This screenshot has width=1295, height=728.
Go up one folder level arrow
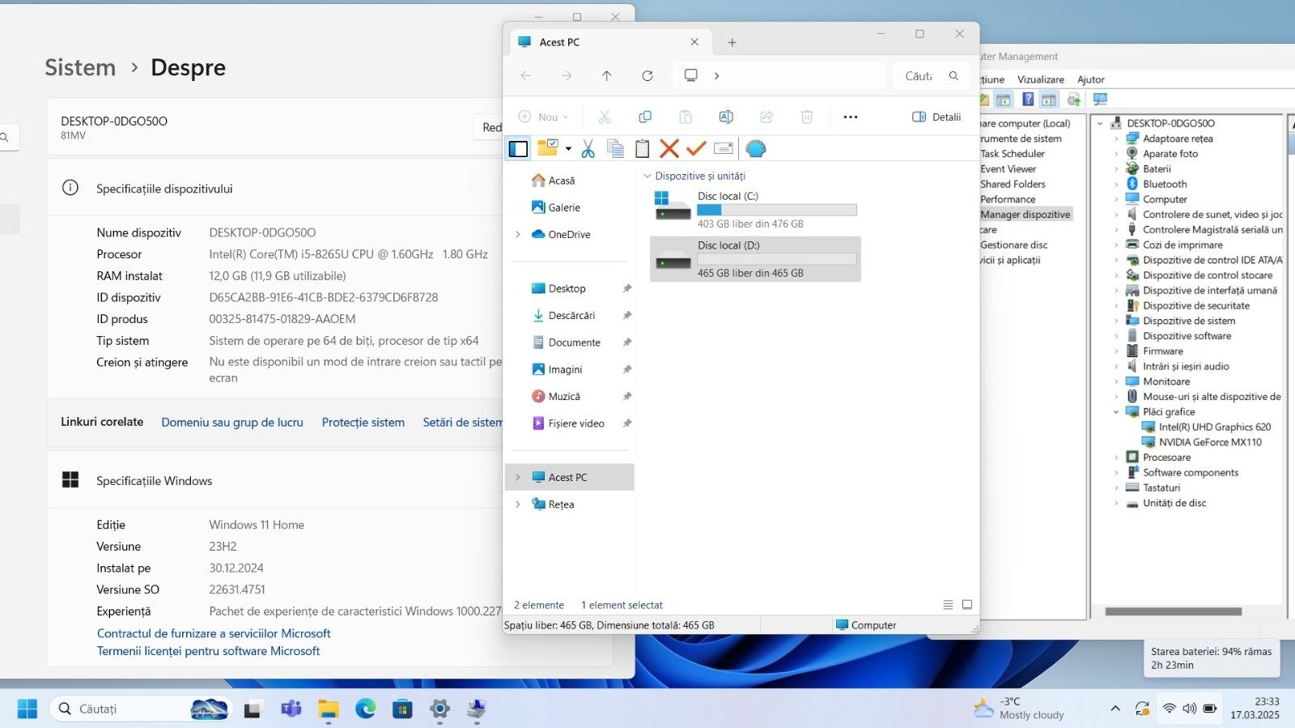pos(606,75)
